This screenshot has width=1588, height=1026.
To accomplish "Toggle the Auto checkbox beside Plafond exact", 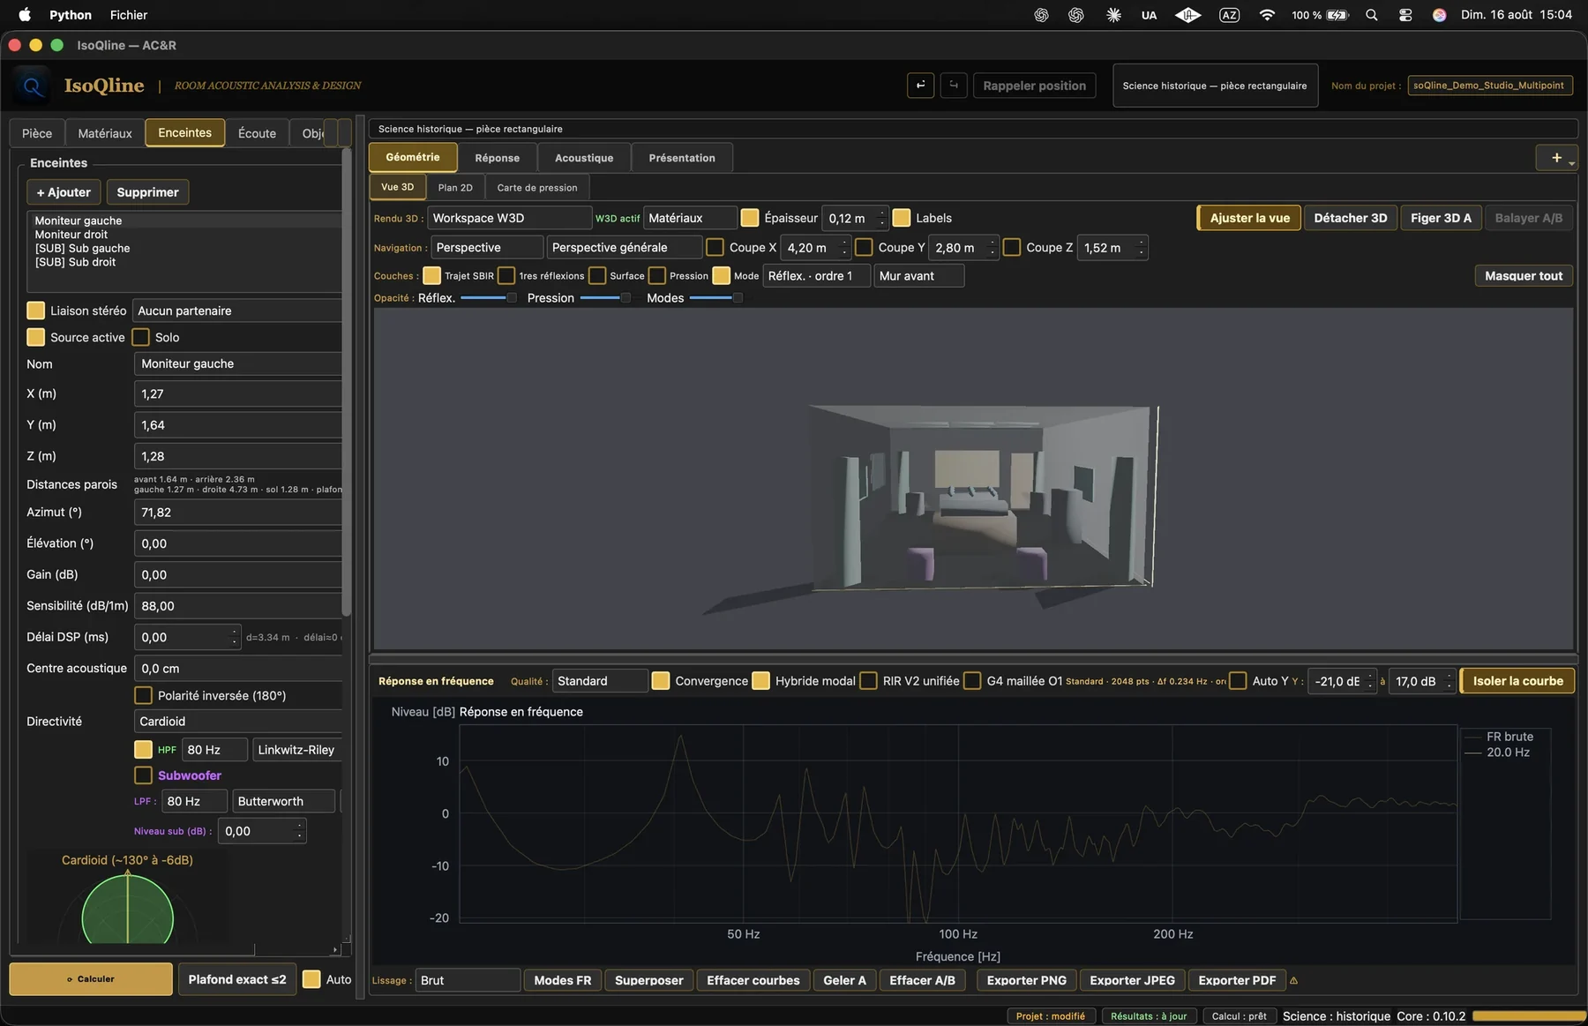I will (311, 979).
